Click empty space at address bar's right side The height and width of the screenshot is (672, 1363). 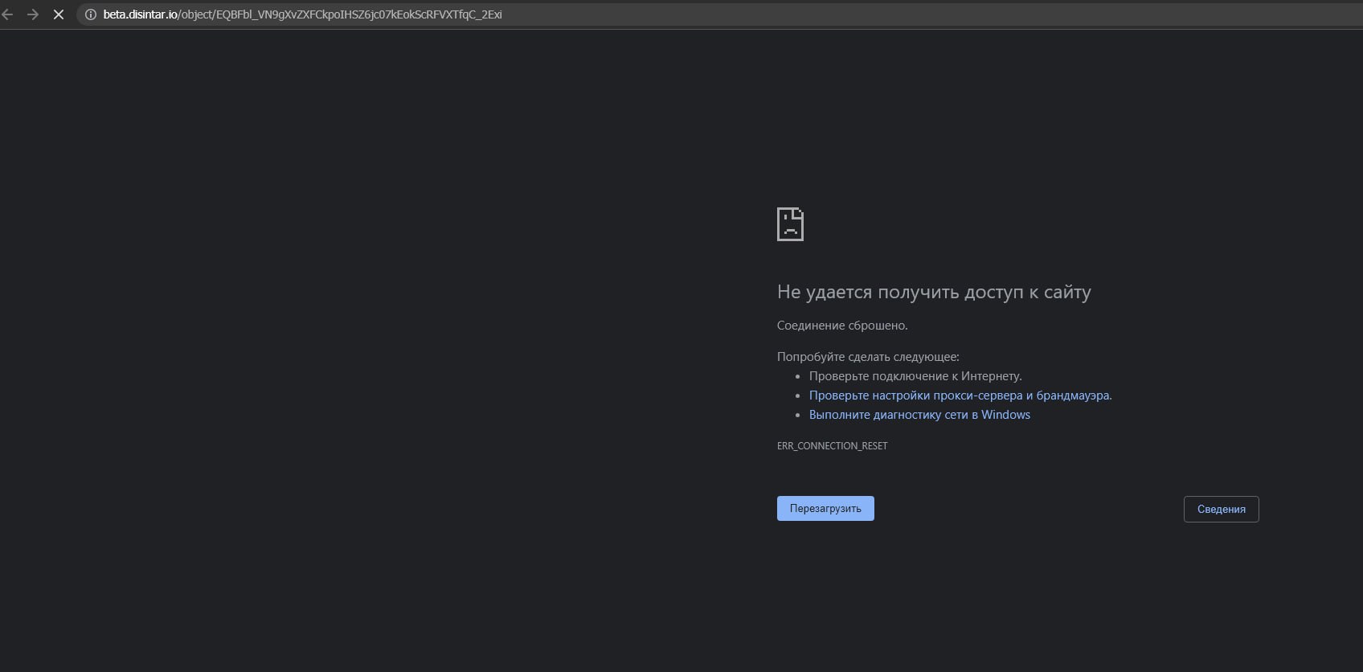click(x=964, y=14)
